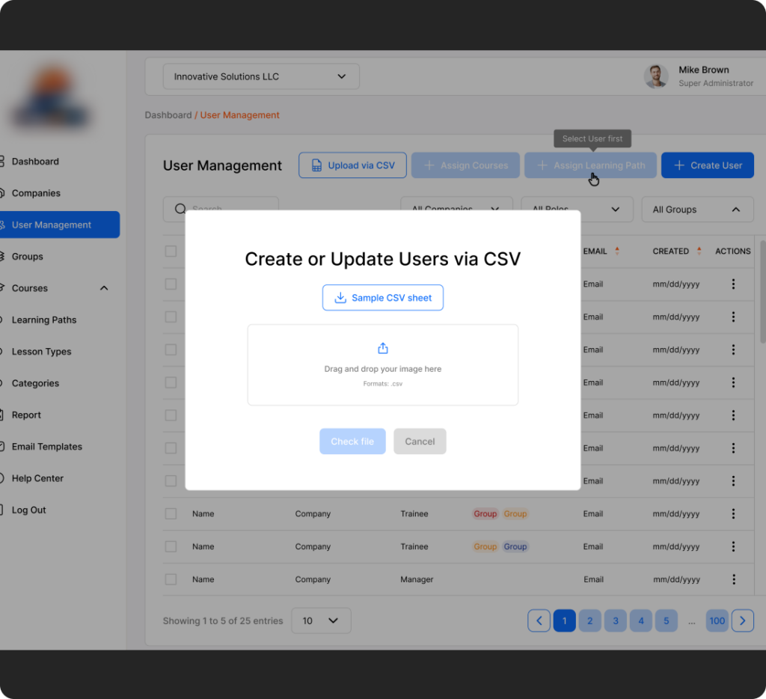Open Dashboard in the sidebar
This screenshot has width=766, height=699.
[35, 162]
